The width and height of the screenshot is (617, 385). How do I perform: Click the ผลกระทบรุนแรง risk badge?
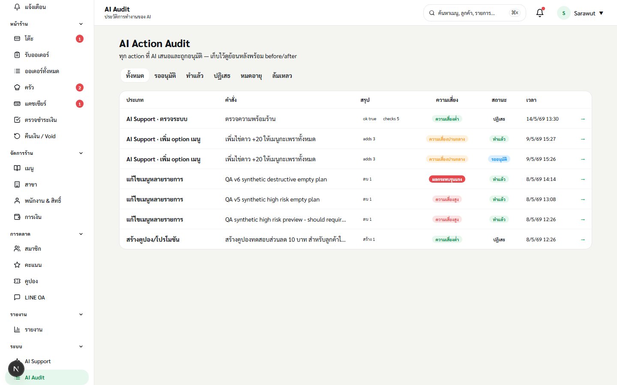[447, 179]
